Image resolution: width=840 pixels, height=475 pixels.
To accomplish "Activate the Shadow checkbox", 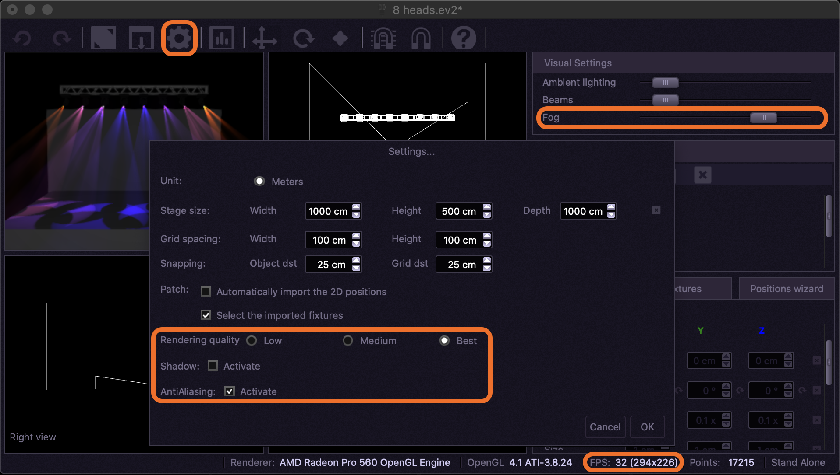I will coord(213,366).
